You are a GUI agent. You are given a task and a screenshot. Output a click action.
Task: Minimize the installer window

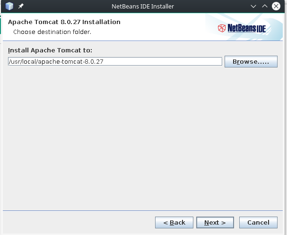253,7
